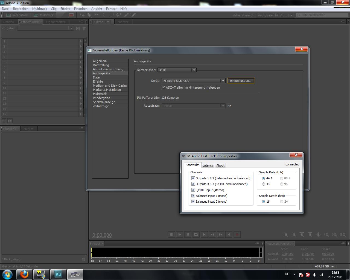Open Editor panel dropdown arrow
The width and height of the screenshot is (350, 280).
(108, 22)
